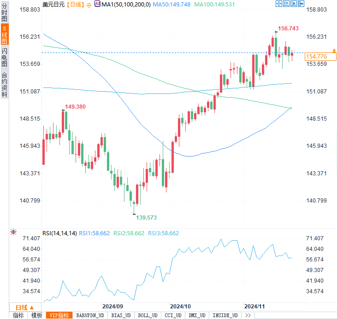Click the 154.776 current price label
The image size is (337, 319).
click(x=316, y=56)
